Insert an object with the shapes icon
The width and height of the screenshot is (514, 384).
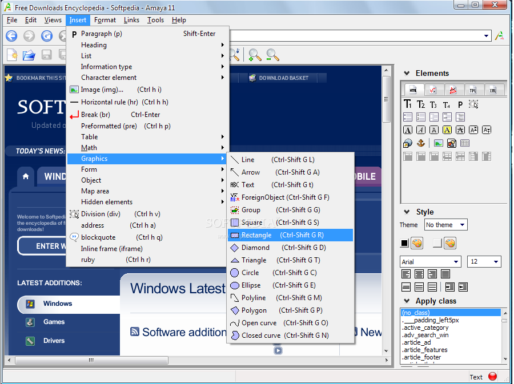(451, 143)
